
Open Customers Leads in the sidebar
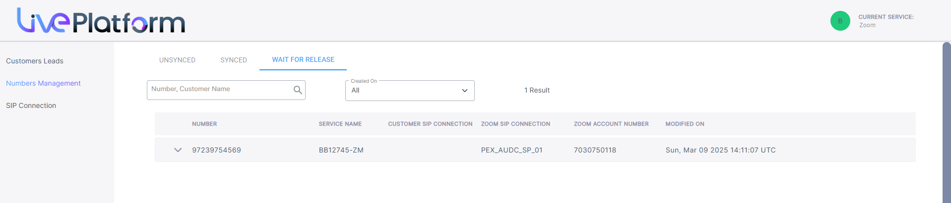tap(35, 61)
